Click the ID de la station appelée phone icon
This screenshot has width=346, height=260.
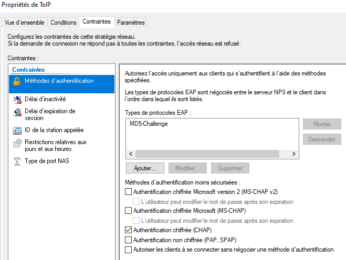(17, 131)
